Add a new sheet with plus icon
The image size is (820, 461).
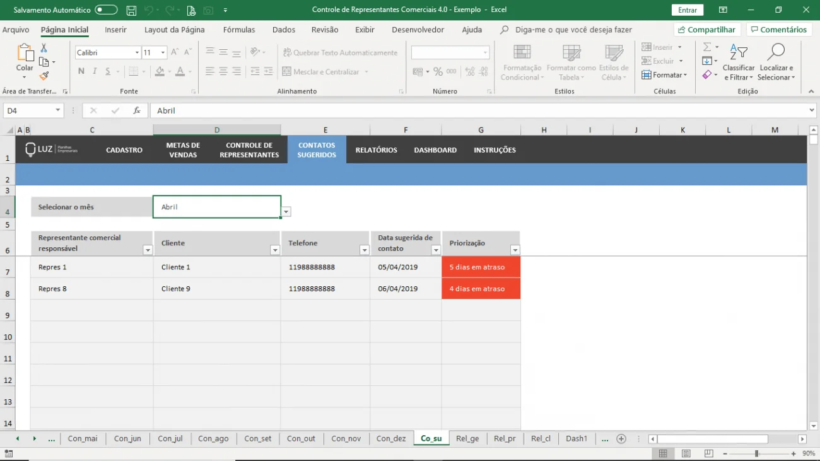point(621,439)
